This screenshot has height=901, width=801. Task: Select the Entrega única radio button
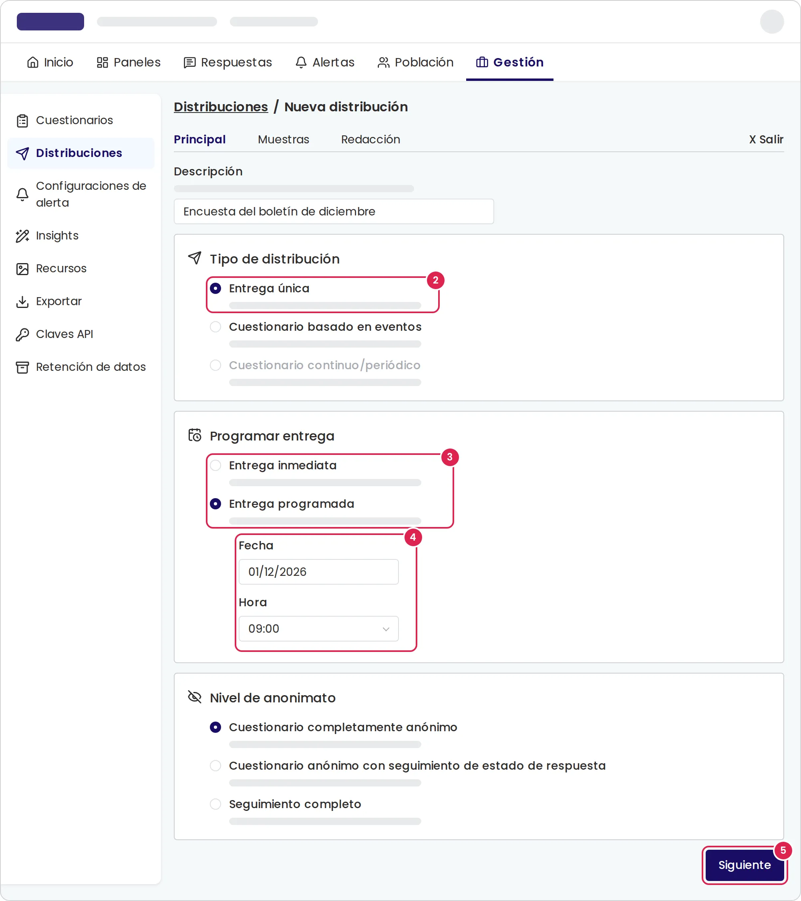coord(215,288)
